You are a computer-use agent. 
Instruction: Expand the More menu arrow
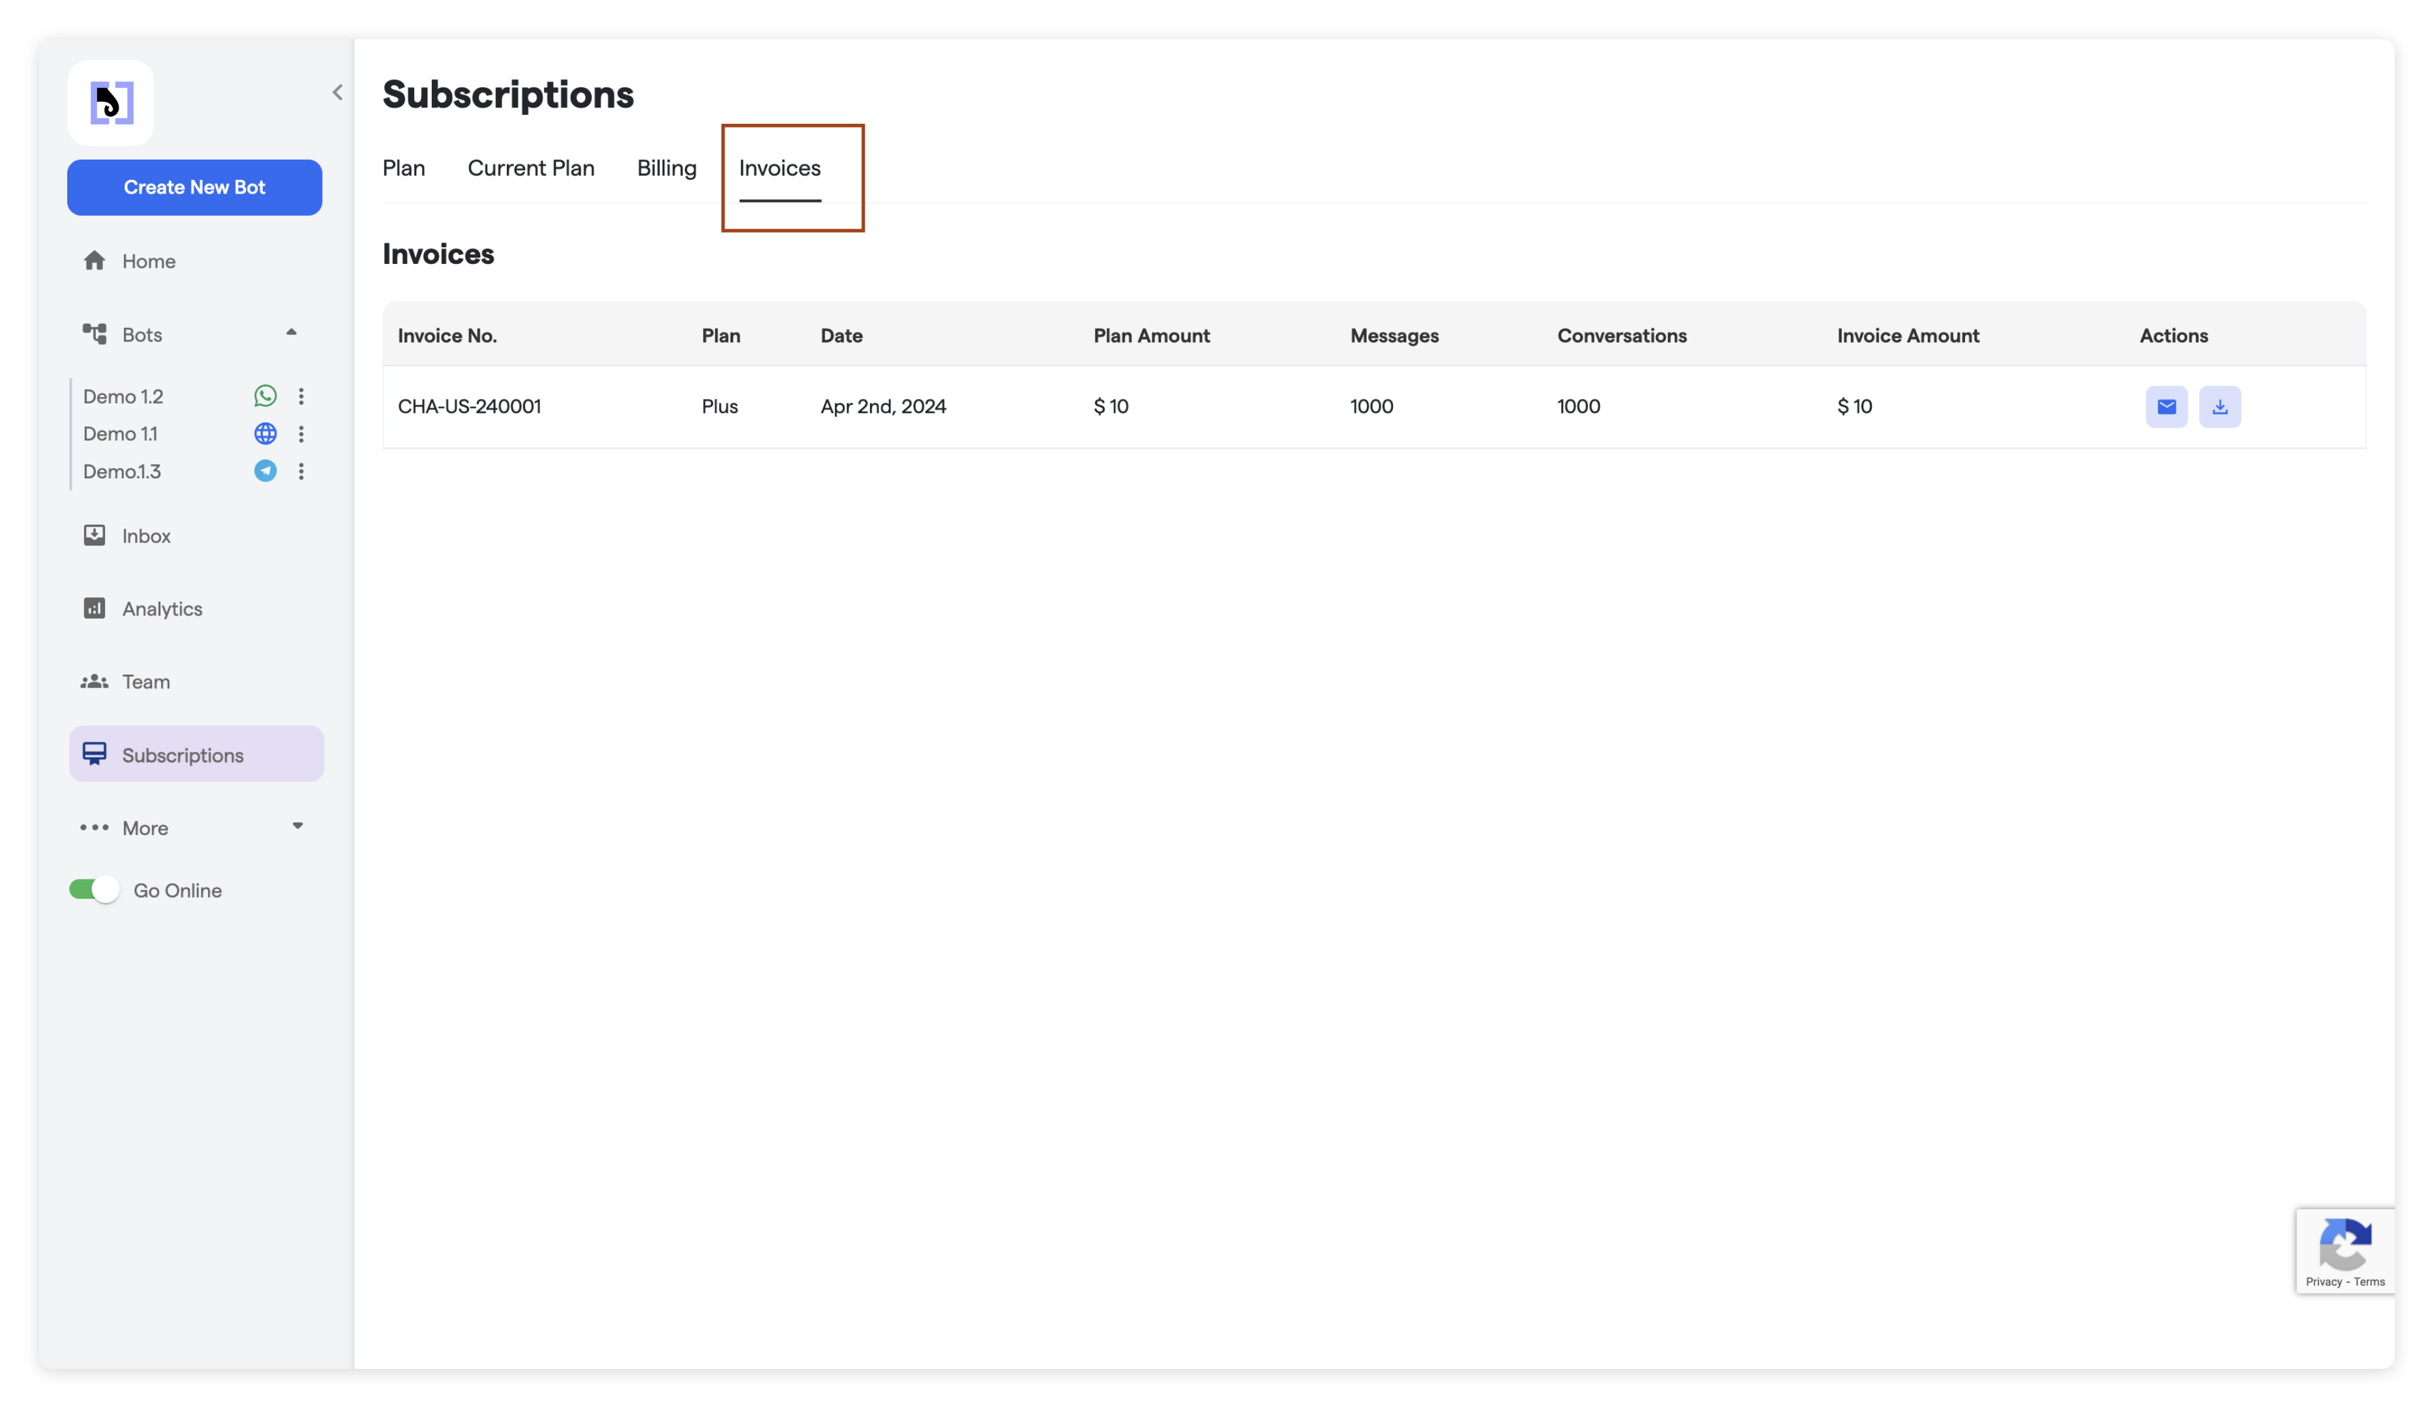[297, 826]
